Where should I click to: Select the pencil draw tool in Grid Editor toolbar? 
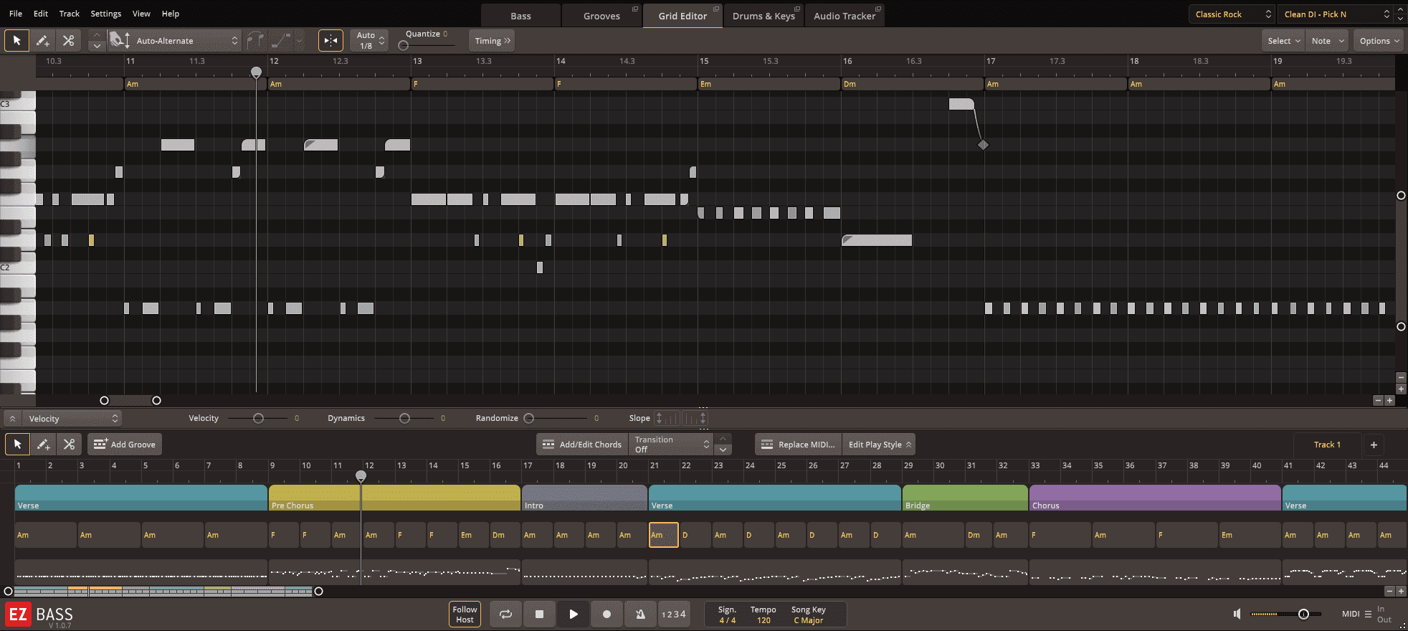click(x=43, y=41)
